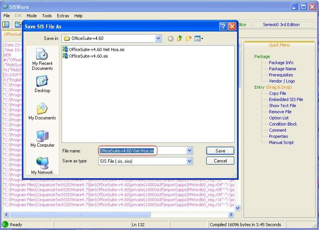Expand the File name dropdown arrow
This screenshot has height=230, width=319.
point(189,151)
